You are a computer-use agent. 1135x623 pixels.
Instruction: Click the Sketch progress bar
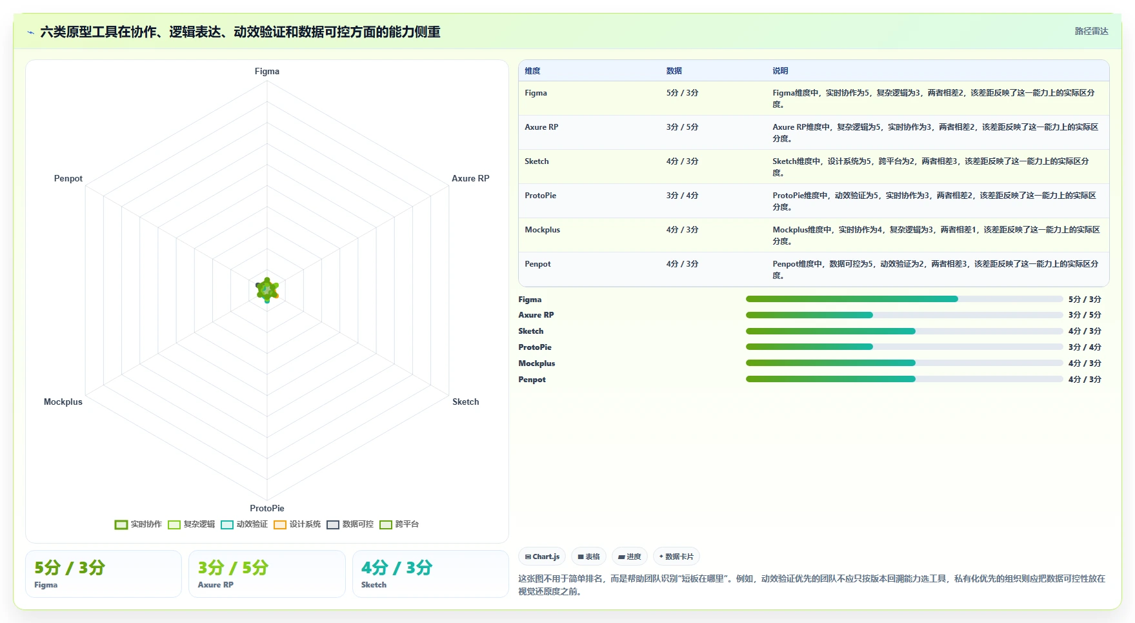905,331
